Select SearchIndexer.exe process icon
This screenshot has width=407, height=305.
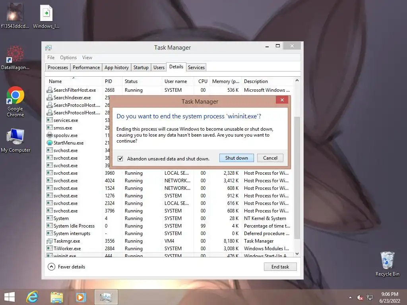[50, 98]
